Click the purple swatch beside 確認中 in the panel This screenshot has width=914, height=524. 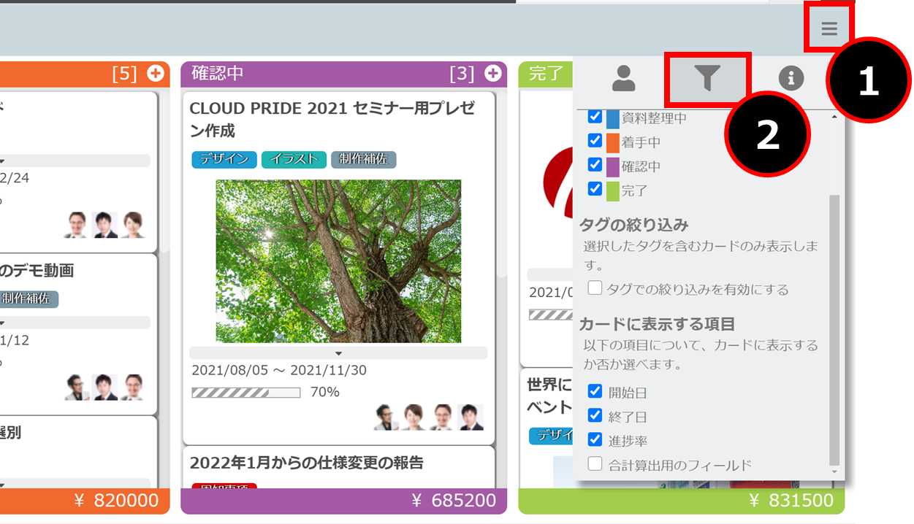click(612, 166)
